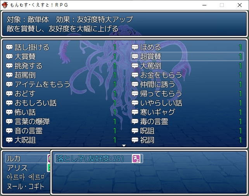Choose the highlighted 超賞賛 skill
Image resolution: width=249 pixels, height=196 pixels.
click(187, 56)
